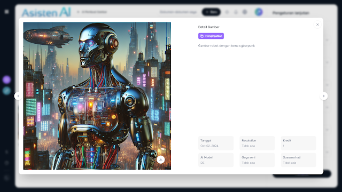Go to the previous image arrow
Image resolution: width=342 pixels, height=192 pixels.
pos(18,96)
